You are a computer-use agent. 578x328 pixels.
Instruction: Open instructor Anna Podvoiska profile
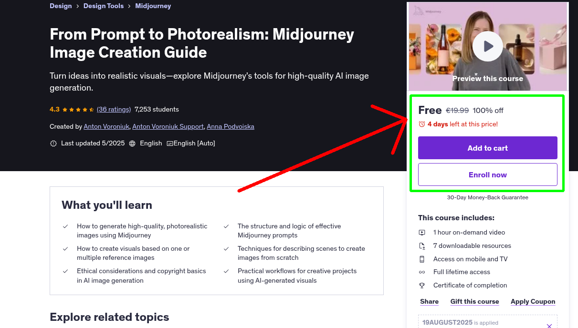[x=231, y=126]
